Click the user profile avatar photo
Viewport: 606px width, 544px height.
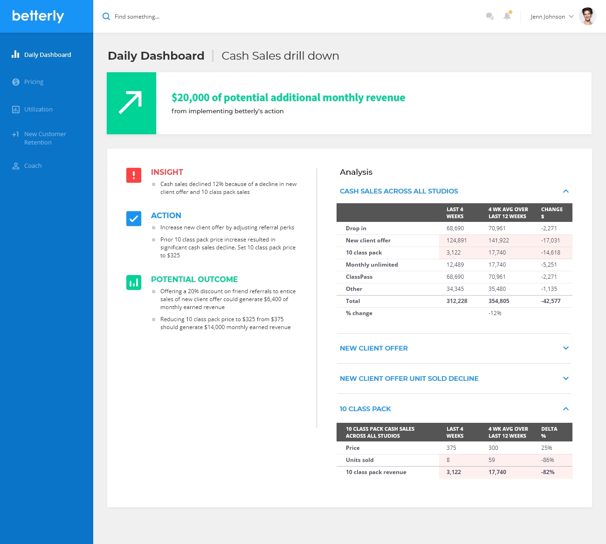(x=587, y=16)
